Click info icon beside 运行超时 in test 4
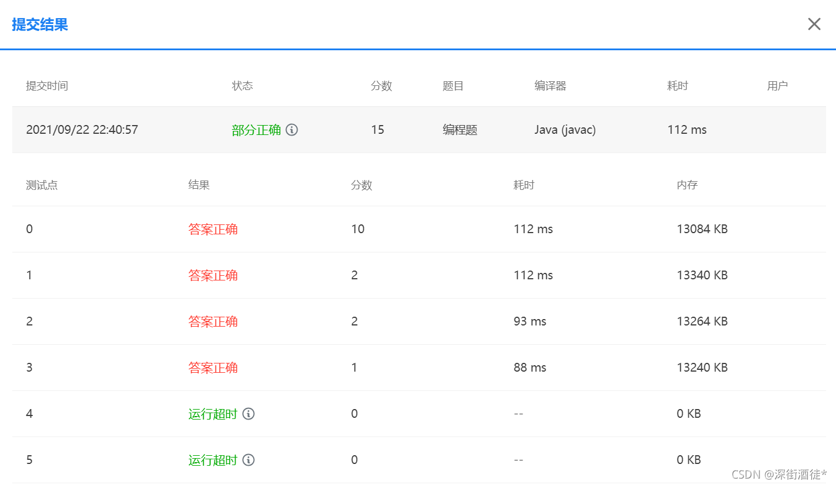This screenshot has height=485, width=836. [x=248, y=414]
